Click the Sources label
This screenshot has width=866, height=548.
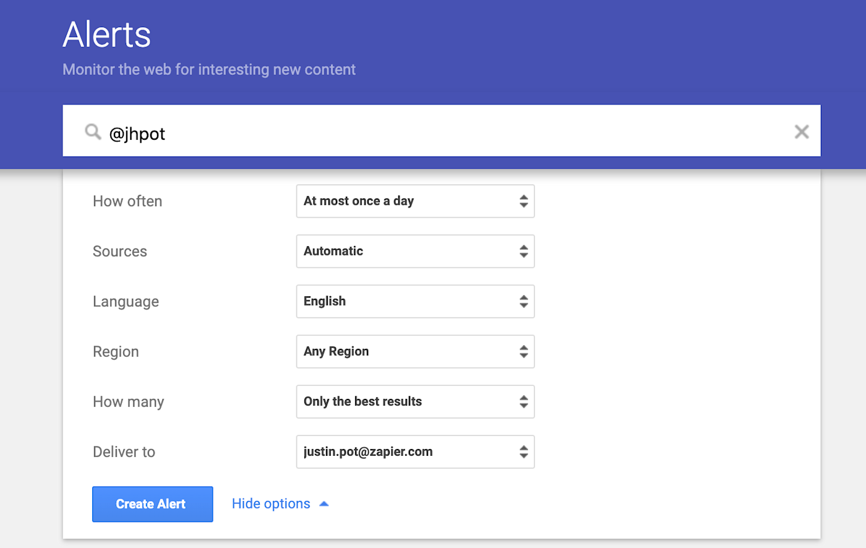click(120, 251)
